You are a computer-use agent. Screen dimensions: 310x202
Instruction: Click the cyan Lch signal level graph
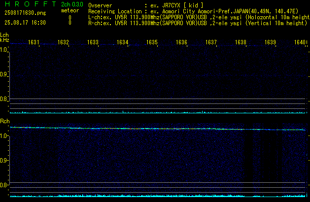point(158,112)
